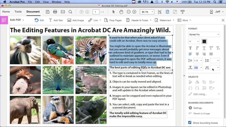Open line spacing 1.12 dropdown
Screen dimensions: 226x127
198,60
